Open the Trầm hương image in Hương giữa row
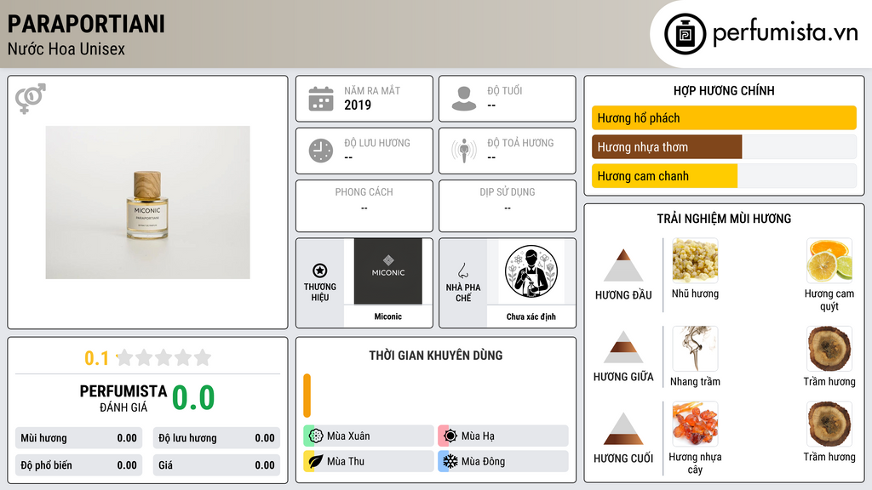The width and height of the screenshot is (872, 490). pos(829,348)
